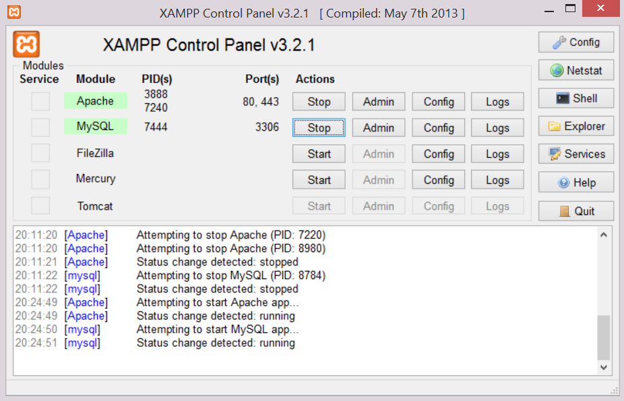
Task: Toggle the Apache service checkbox
Action: pyautogui.click(x=40, y=102)
